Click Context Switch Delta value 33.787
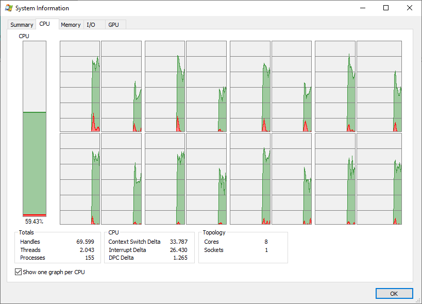The width and height of the screenshot is (422, 304). (x=179, y=242)
